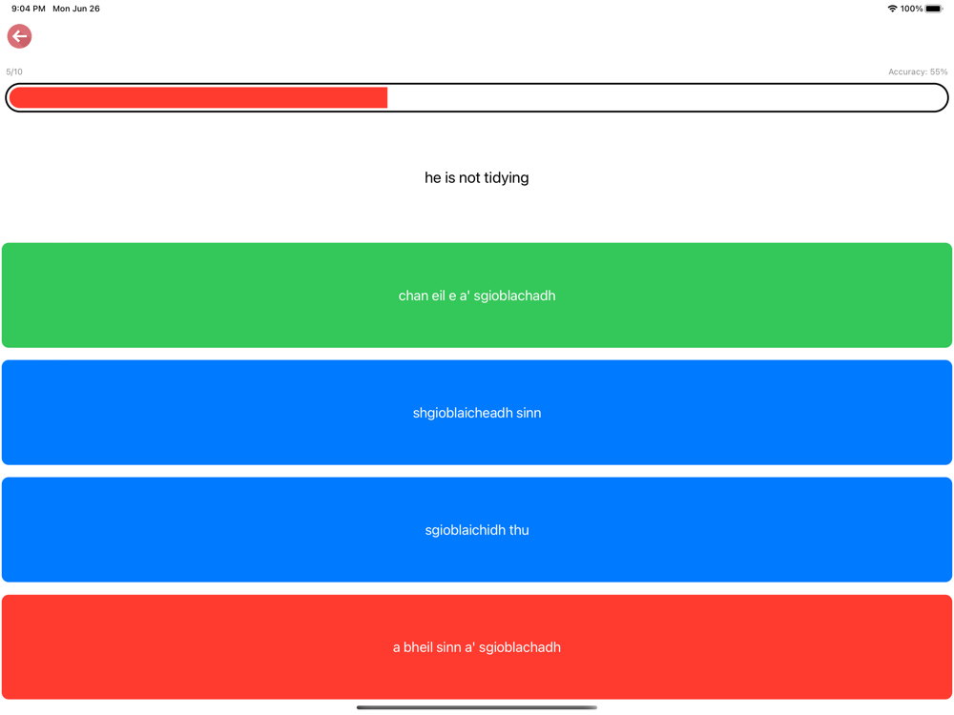
Task: Tap the 9:04 PM clock
Action: [29, 9]
